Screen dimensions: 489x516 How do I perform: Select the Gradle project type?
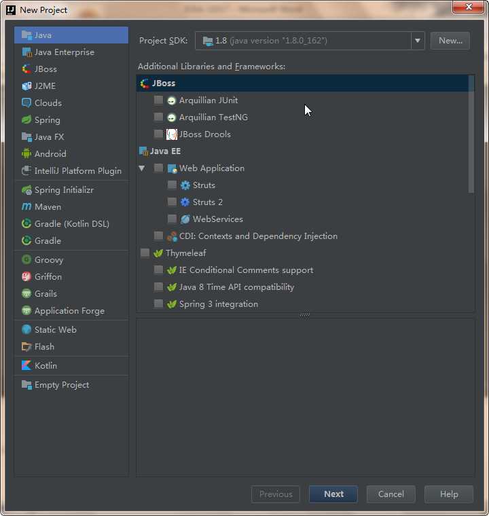tap(71, 241)
